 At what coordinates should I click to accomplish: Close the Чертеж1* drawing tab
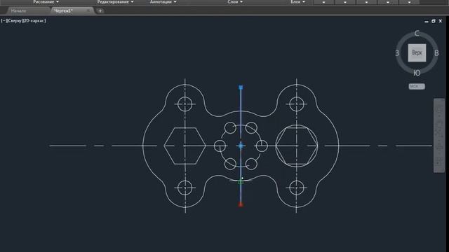coord(88,11)
